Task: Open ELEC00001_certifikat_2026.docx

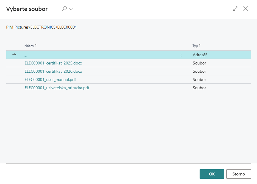Action: (x=53, y=71)
